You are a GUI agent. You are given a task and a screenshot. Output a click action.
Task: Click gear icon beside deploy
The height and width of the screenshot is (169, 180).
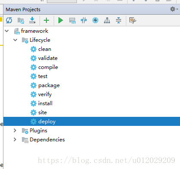tap(34, 122)
